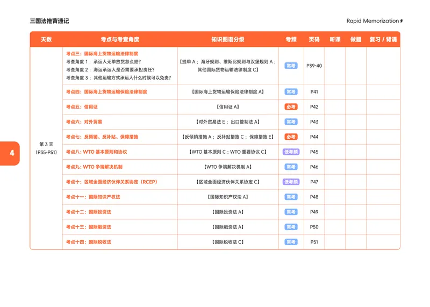Screen dimensions: 430x307
Task: Click 考点六：对外贸易
Action: coord(84,122)
